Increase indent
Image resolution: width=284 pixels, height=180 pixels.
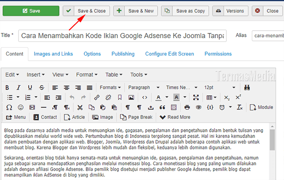tap(58, 98)
